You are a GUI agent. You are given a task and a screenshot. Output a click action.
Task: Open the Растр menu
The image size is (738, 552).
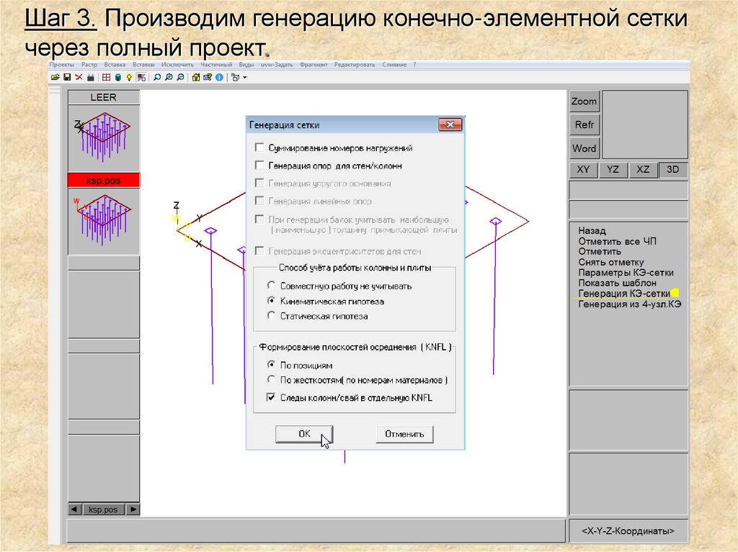click(89, 65)
